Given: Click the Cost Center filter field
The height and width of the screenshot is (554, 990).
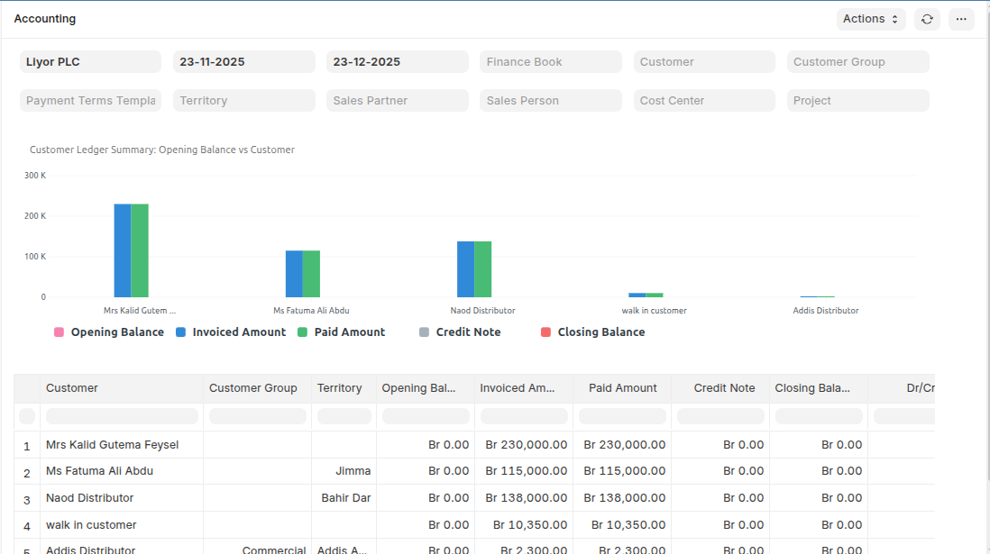Looking at the screenshot, I should point(703,101).
